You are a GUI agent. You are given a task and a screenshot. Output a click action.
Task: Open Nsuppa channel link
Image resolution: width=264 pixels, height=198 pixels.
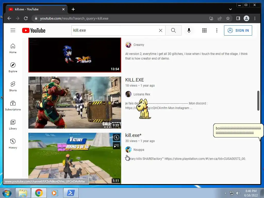click(139, 150)
